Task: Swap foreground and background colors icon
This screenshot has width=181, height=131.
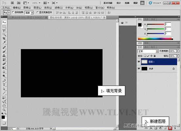Action: coord(6,114)
